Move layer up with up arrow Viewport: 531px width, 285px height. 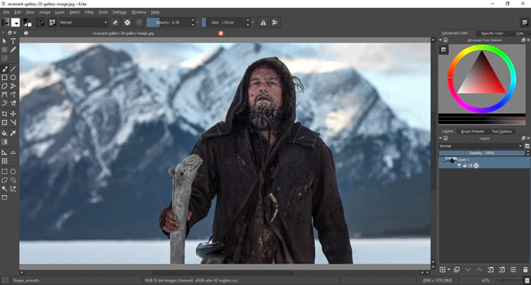pyautogui.click(x=479, y=269)
